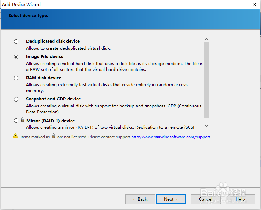Click the lock icon beside Mirror (RAID-1)
The height and width of the screenshot is (210, 261).
[x=22, y=120]
